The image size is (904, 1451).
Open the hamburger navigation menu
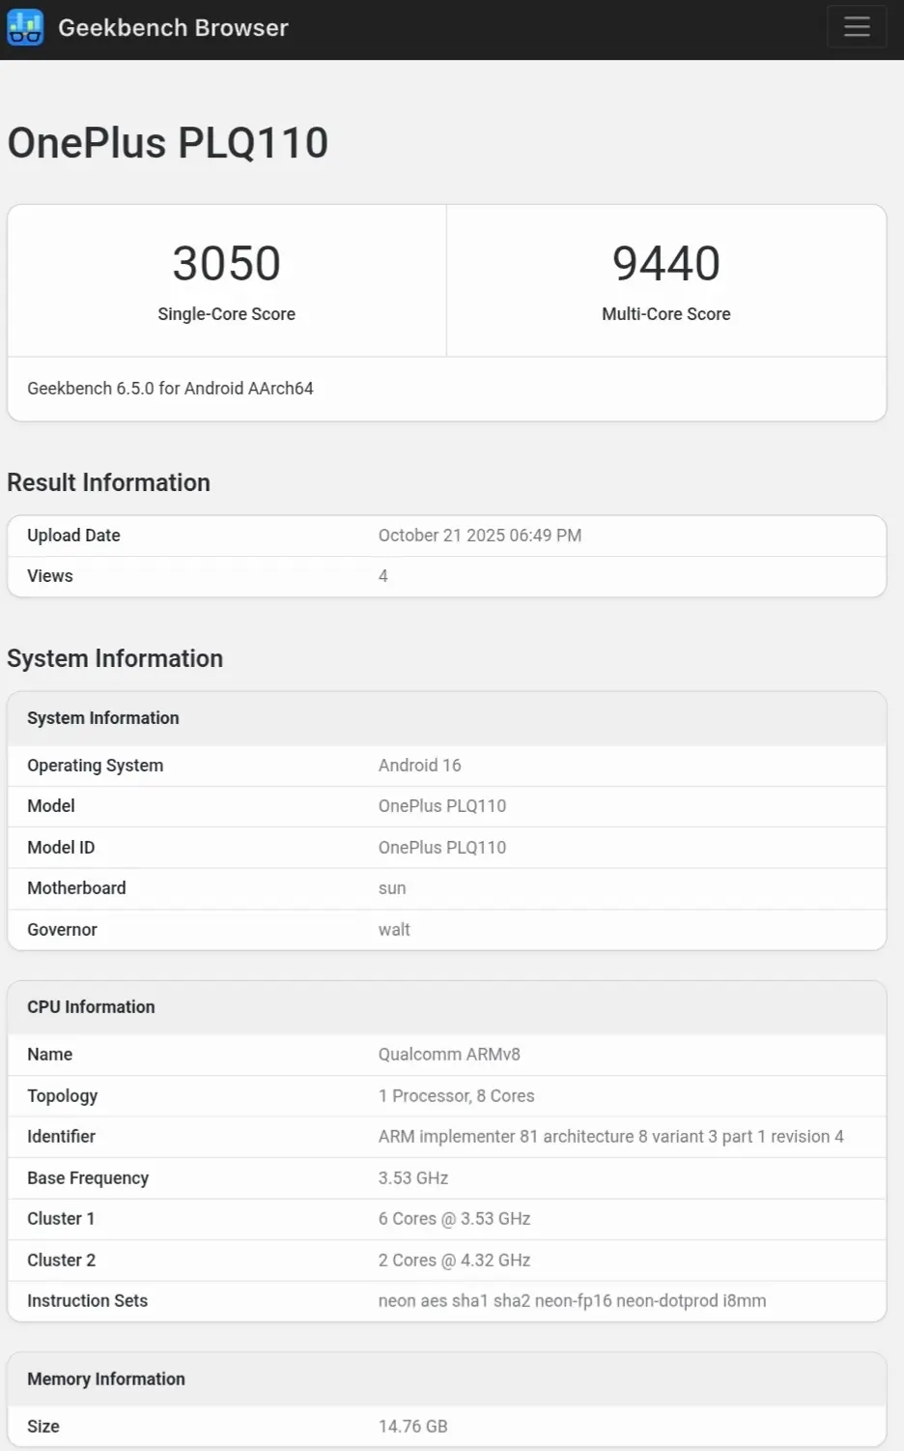click(856, 27)
